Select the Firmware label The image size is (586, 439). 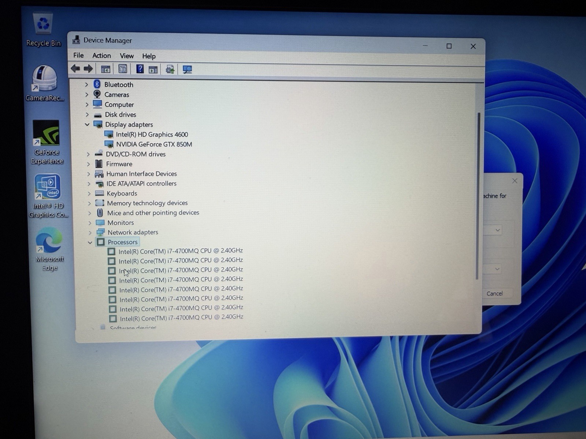[119, 164]
